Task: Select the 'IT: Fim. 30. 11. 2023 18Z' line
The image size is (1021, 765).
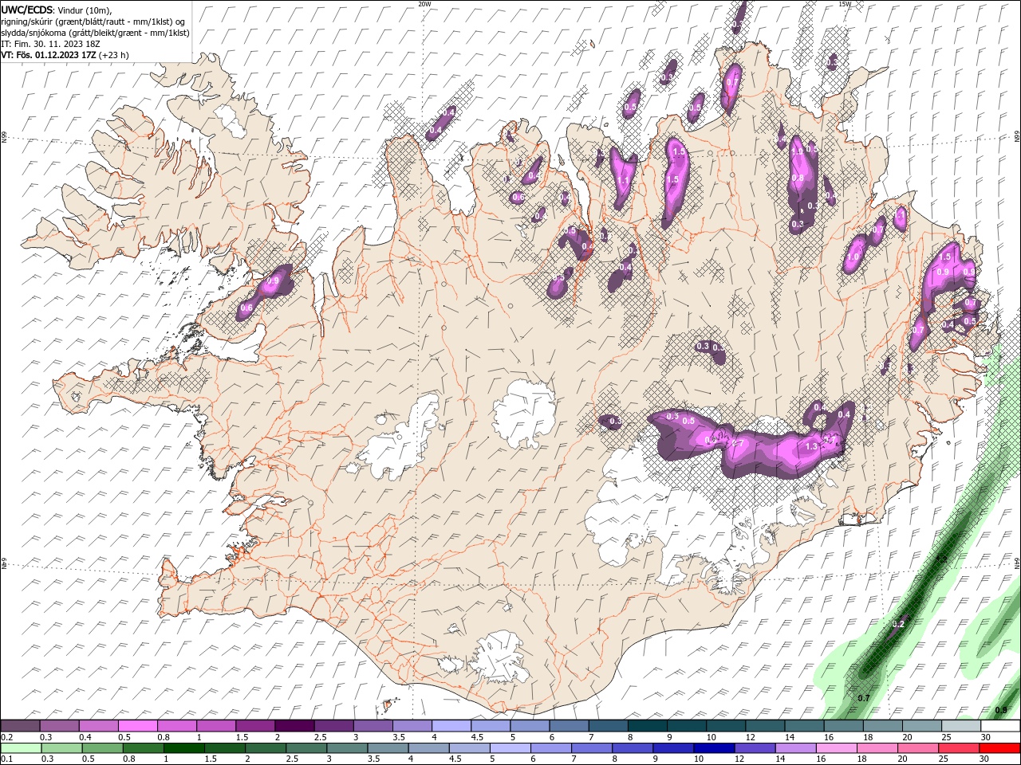Action: point(49,44)
